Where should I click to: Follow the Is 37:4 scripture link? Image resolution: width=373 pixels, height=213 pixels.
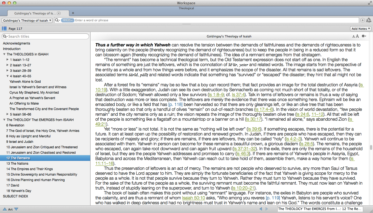238,95
